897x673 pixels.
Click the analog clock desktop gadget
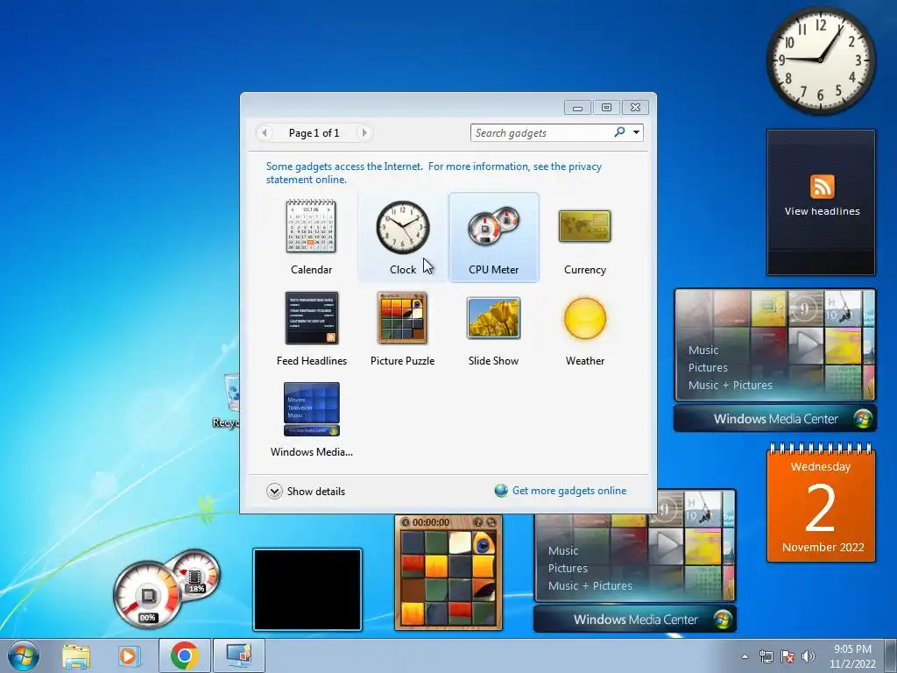(x=821, y=60)
